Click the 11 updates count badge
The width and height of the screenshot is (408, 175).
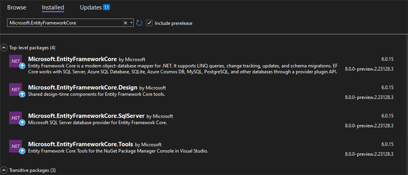pyautogui.click(x=106, y=8)
